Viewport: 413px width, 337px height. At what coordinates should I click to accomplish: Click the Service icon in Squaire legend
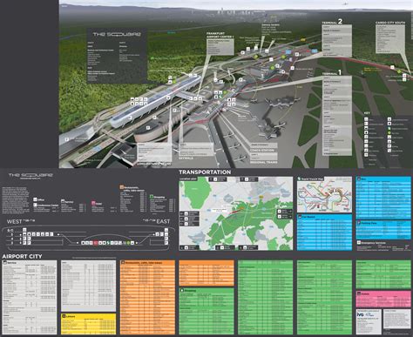[x=63, y=201]
